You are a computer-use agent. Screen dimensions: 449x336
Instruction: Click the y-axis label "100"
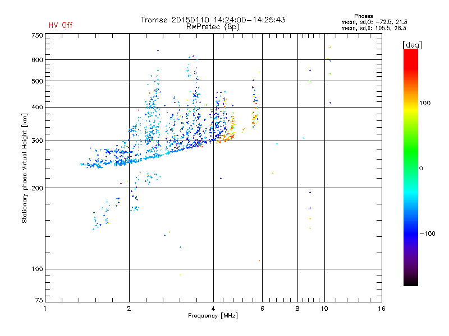[37, 269]
